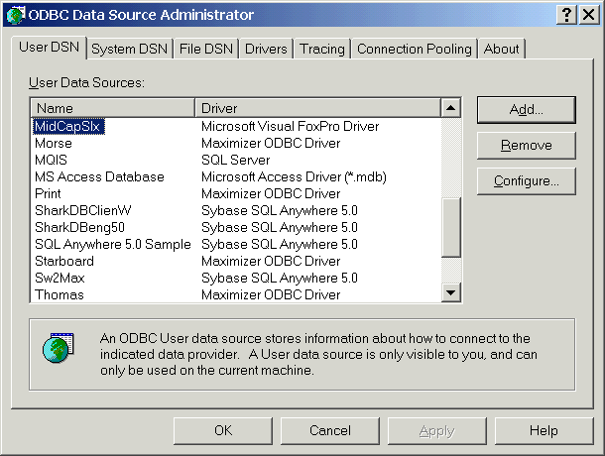Screen dimensions: 605x456
Task: Click the Remove button
Action: 527,146
